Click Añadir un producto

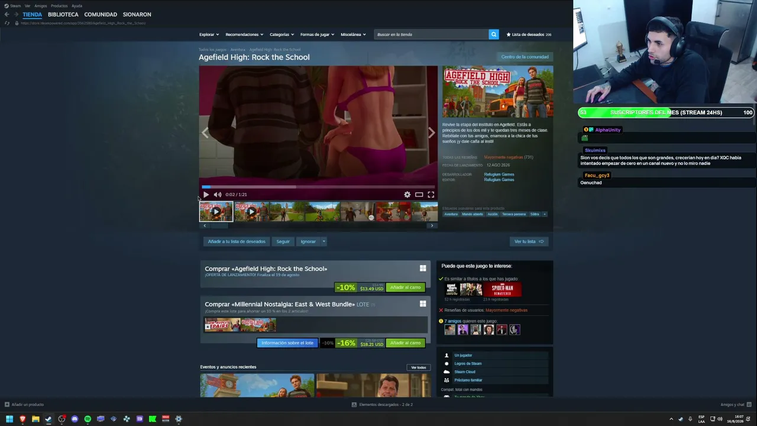pyautogui.click(x=24, y=405)
